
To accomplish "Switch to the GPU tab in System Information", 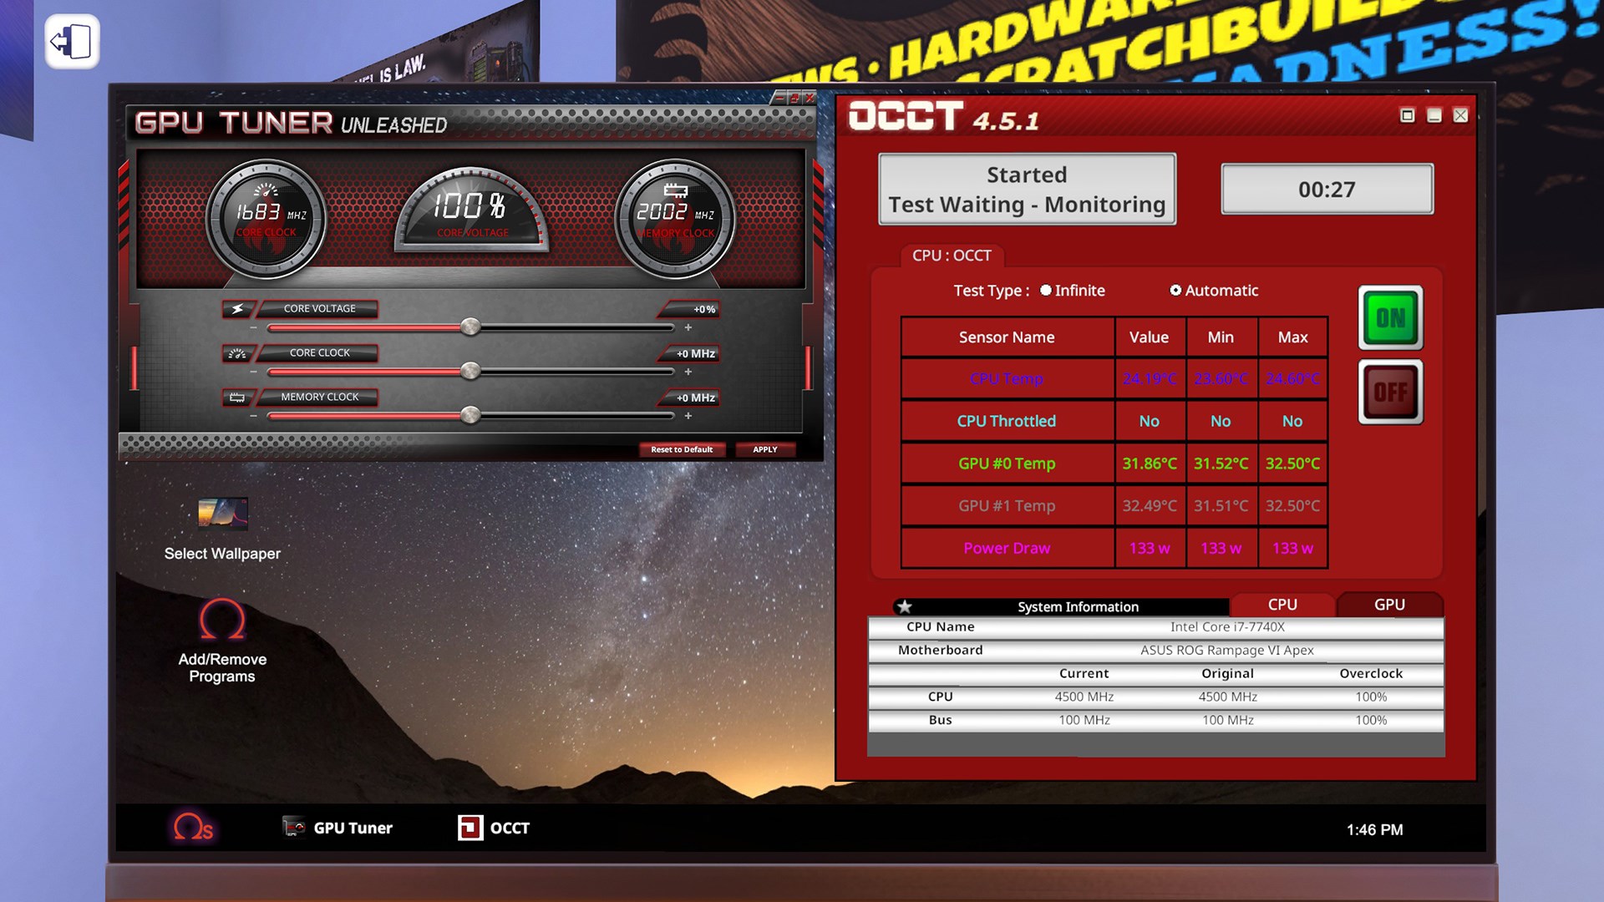I will pos(1388,604).
